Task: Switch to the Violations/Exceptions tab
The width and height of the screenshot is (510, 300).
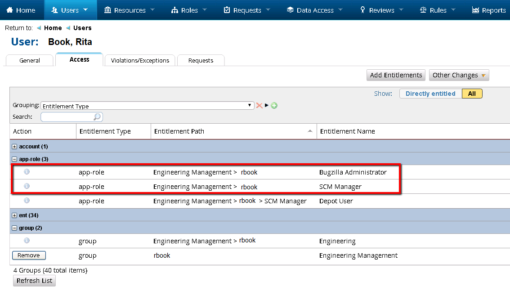Action: tap(140, 60)
